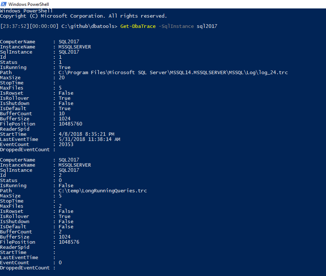The width and height of the screenshot is (326, 276).
Task: Click the FilePosition value 1048576
Action: coord(69,242)
